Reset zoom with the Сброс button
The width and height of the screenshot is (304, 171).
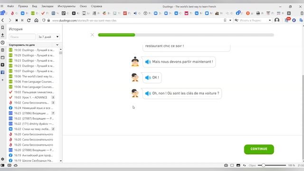point(252,165)
